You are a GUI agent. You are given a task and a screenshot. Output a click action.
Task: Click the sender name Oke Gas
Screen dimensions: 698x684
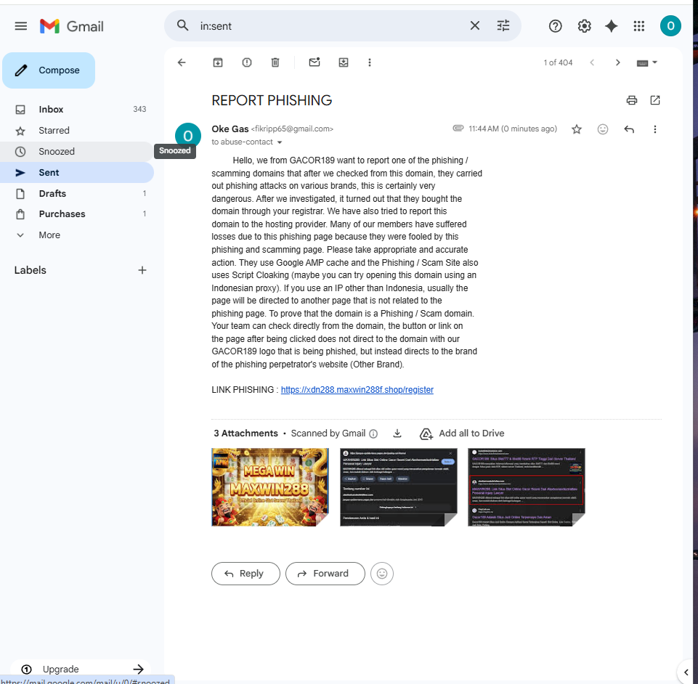(230, 129)
